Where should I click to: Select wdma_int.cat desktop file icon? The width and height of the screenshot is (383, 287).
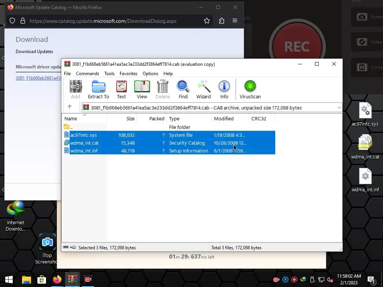(x=365, y=147)
